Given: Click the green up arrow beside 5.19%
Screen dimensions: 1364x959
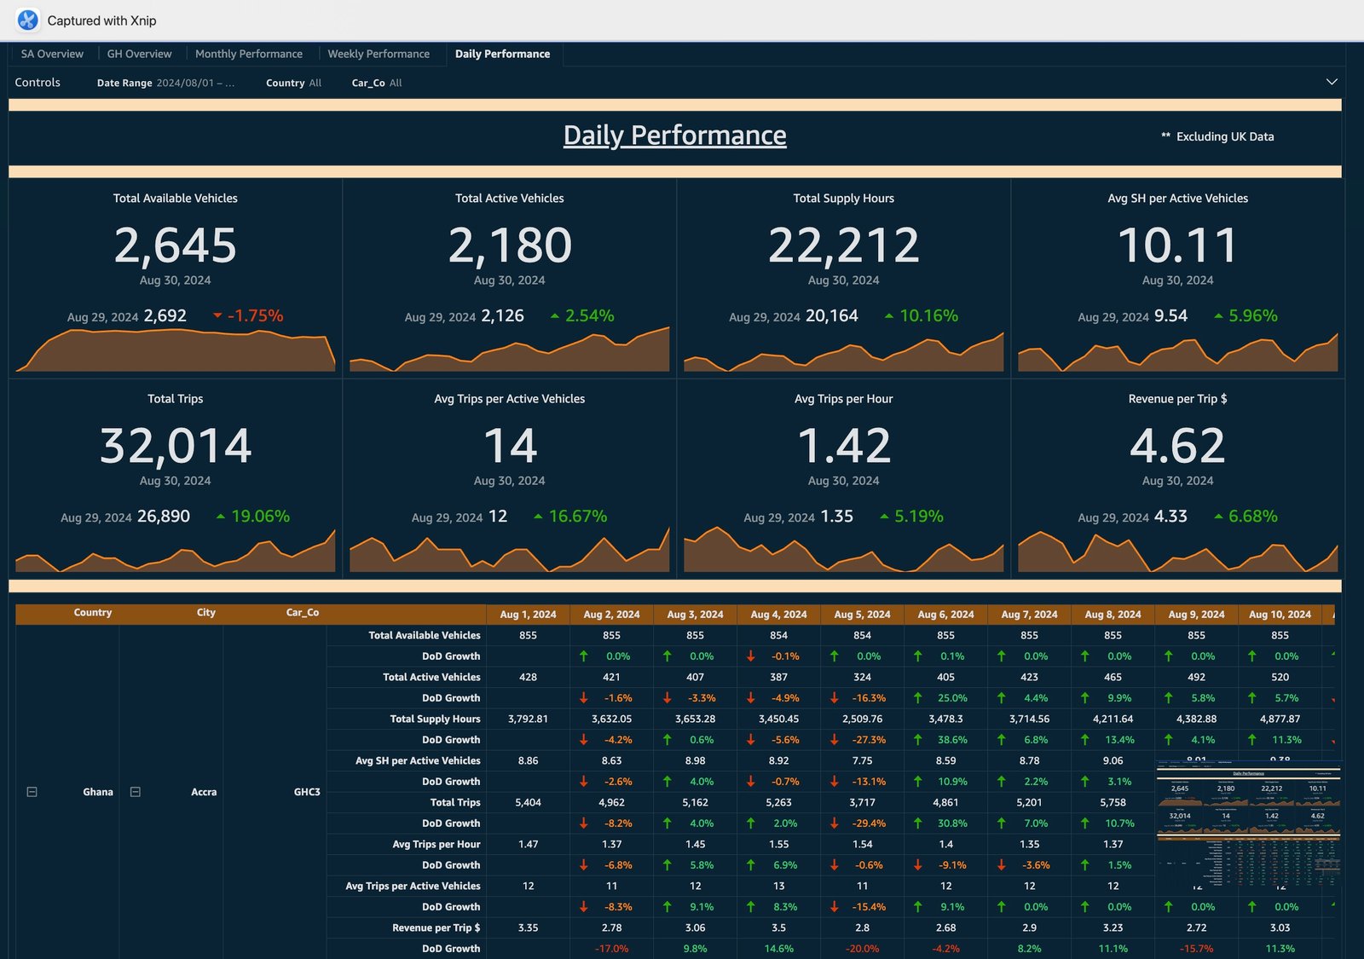Looking at the screenshot, I should tap(884, 516).
